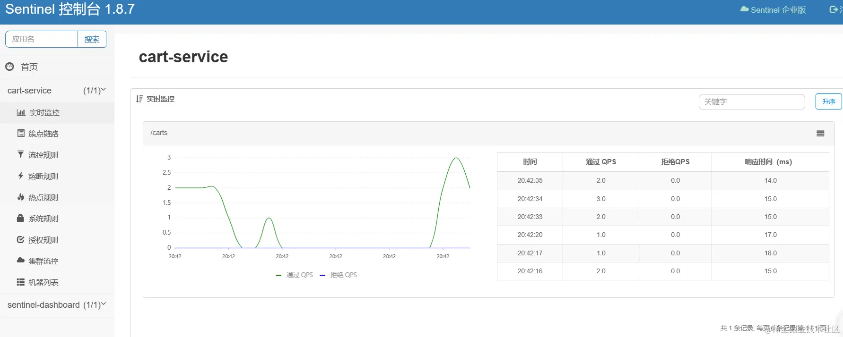
Task: Click the funnel icon for 流控规则
Action: pos(20,154)
